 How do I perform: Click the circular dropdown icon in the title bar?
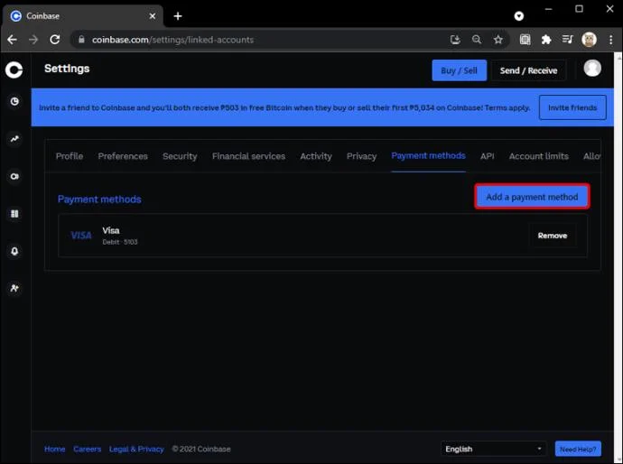[519, 16]
